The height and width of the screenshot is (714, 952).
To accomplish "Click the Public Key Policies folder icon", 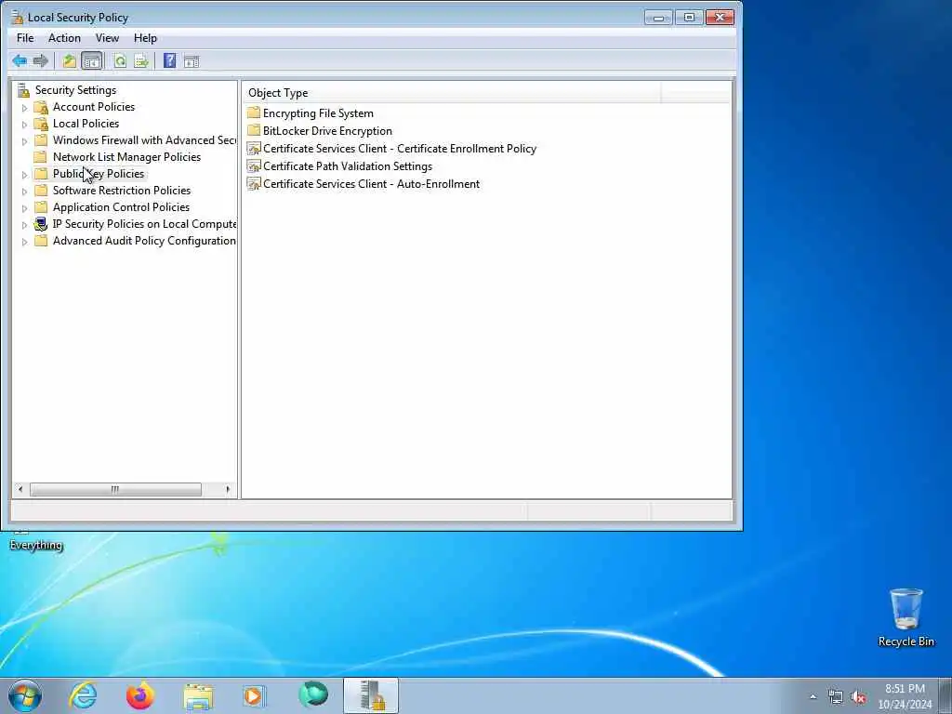I will point(41,174).
